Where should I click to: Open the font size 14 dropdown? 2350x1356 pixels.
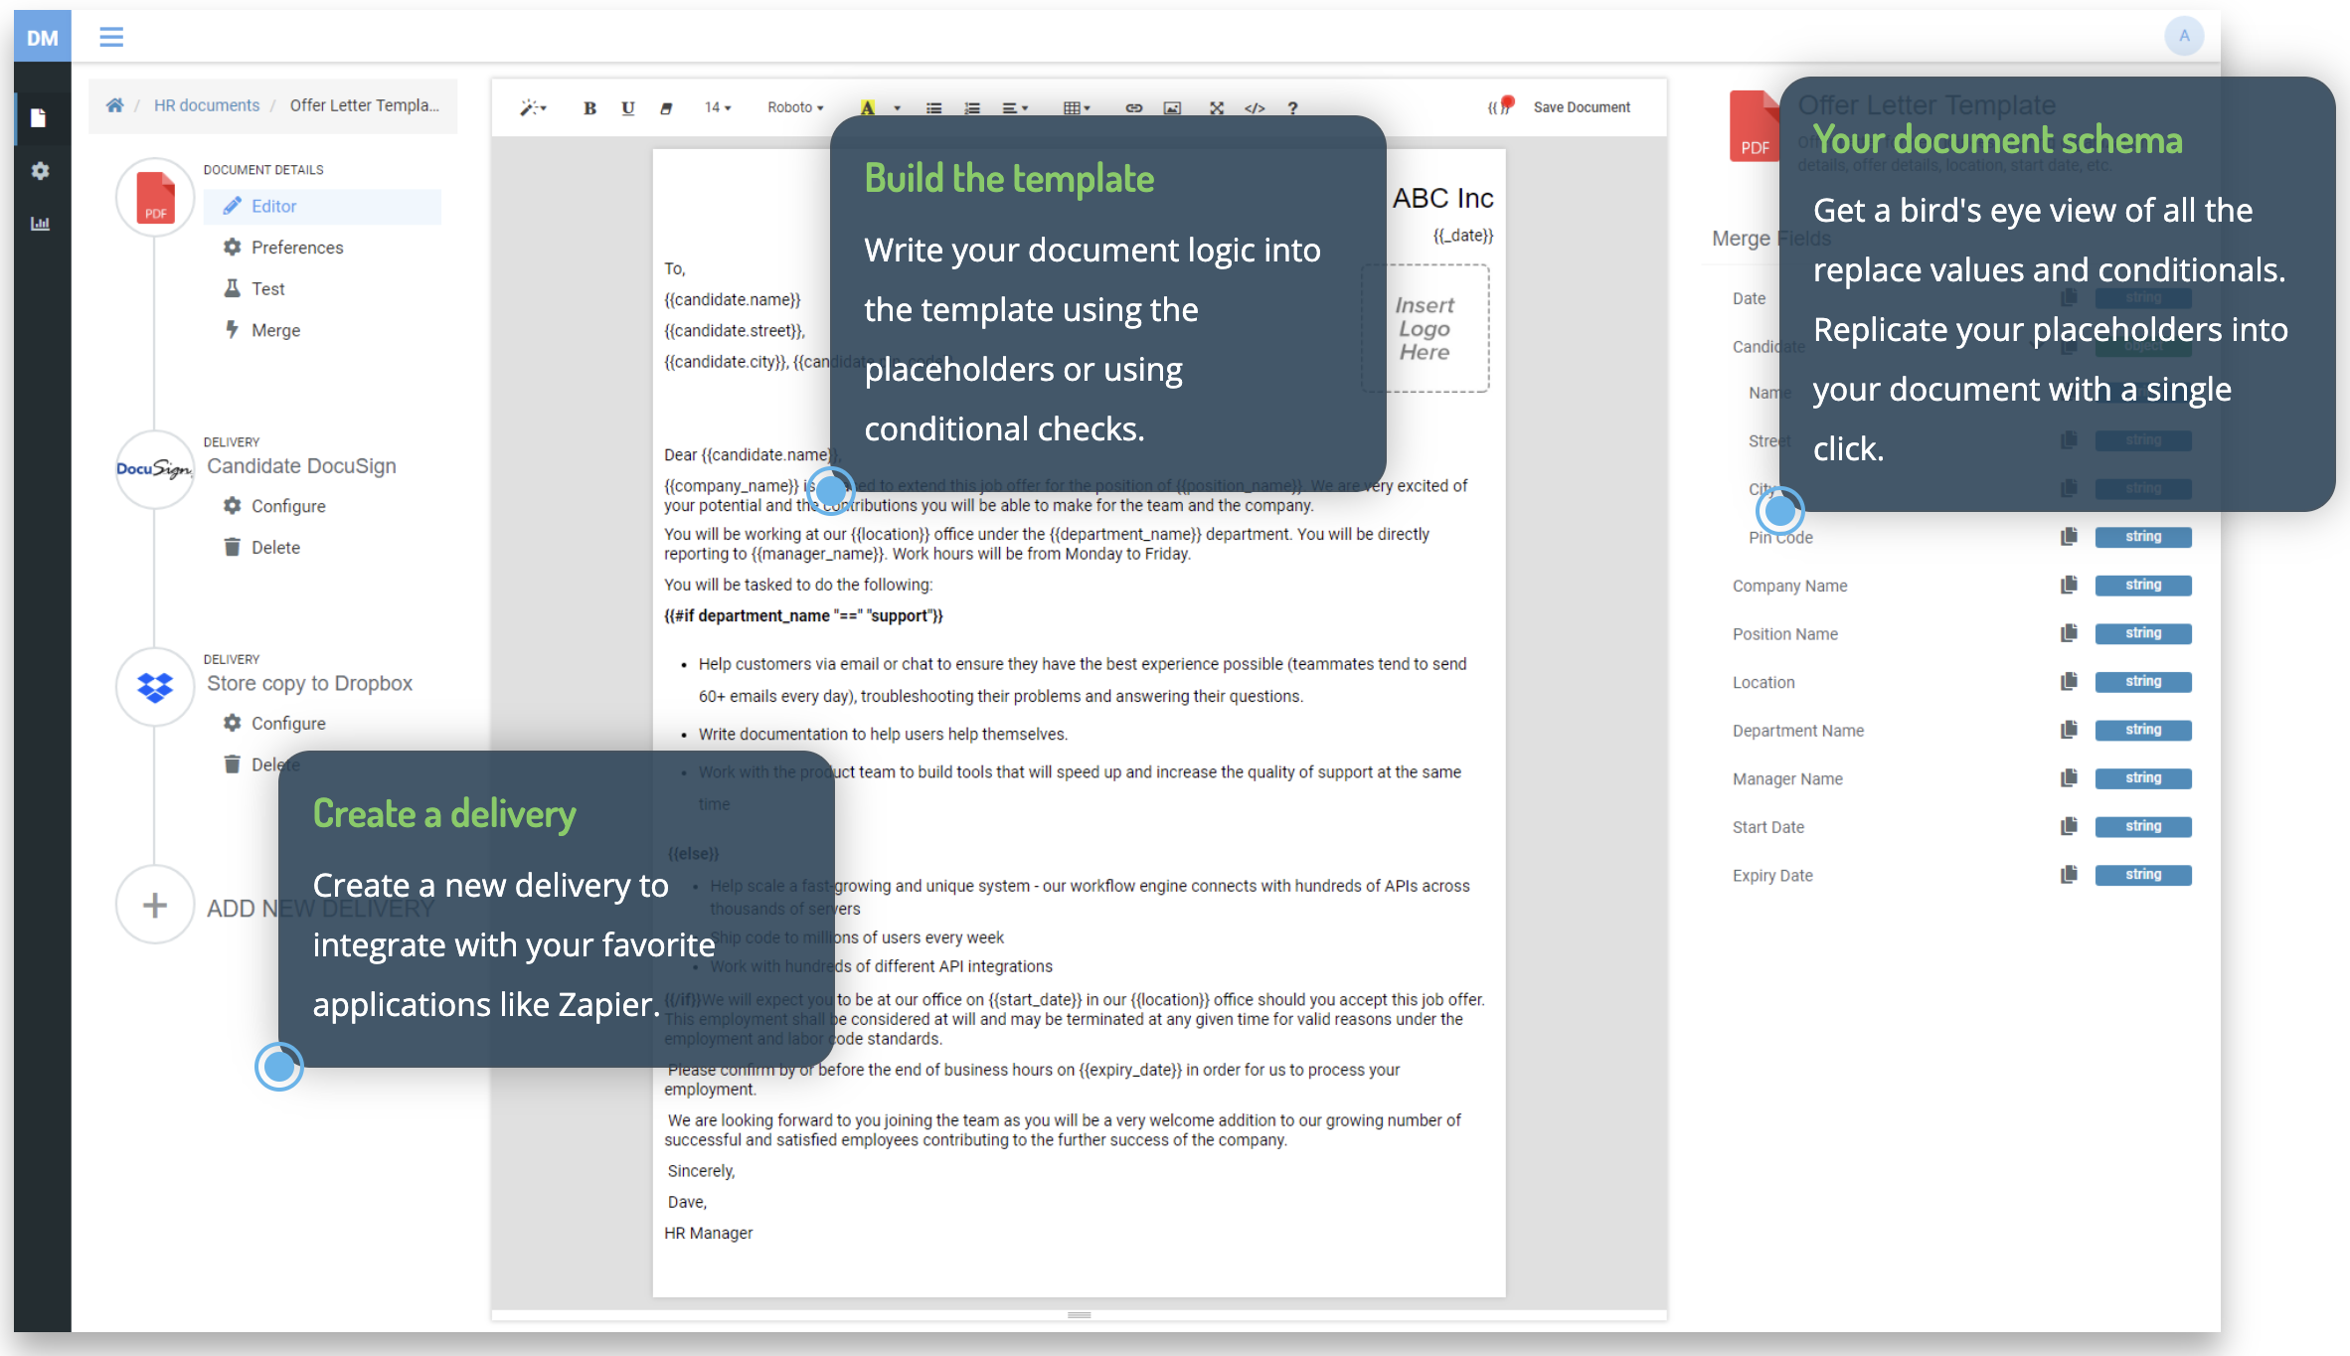pos(717,107)
